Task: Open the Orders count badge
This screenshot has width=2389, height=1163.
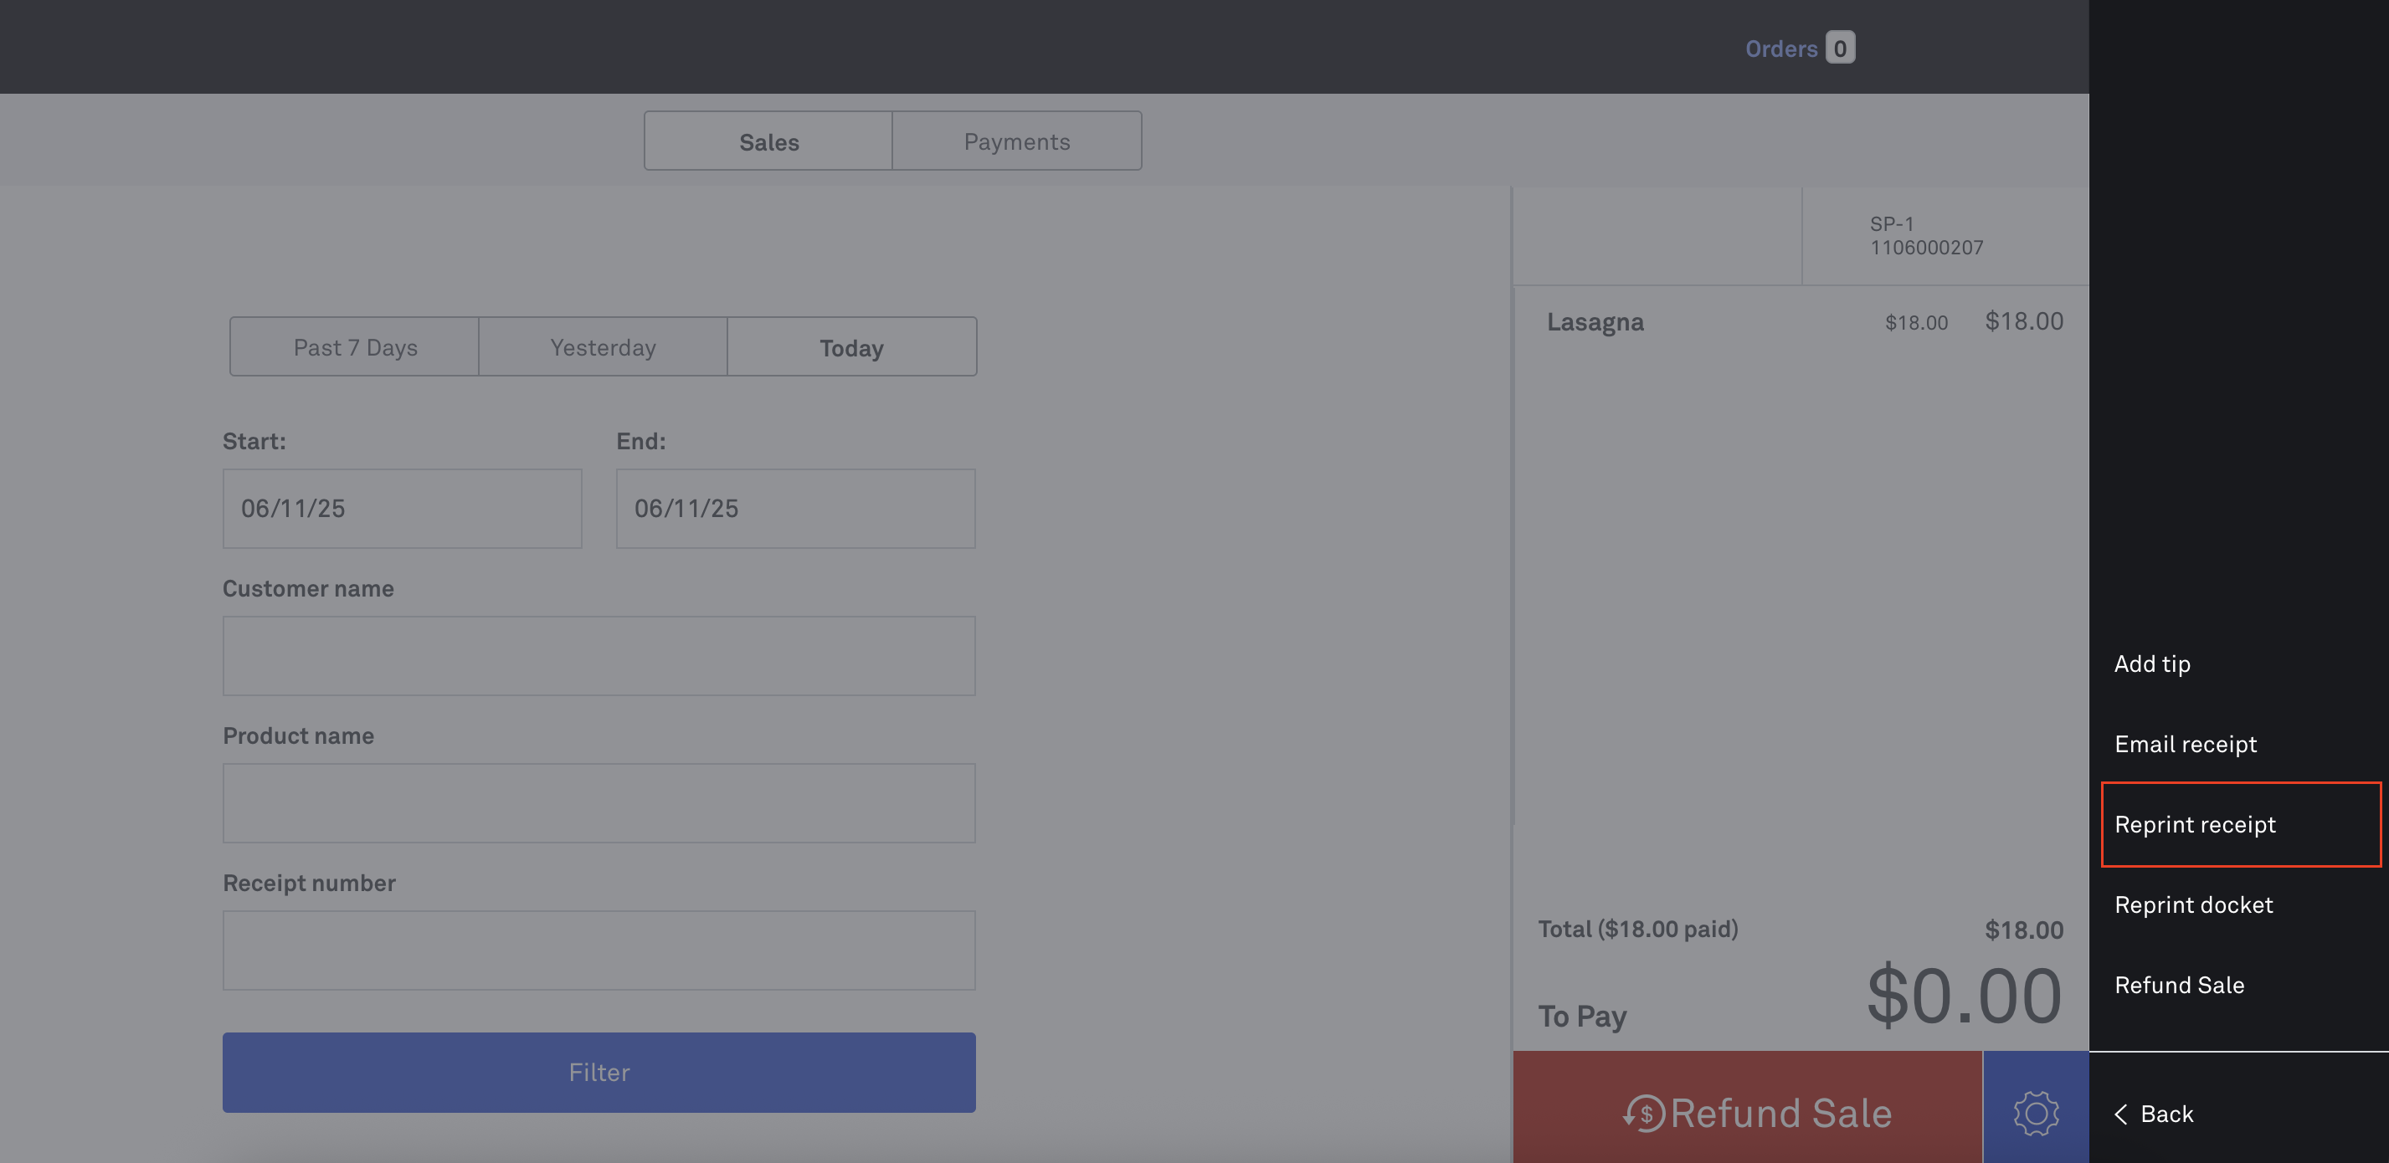Action: (1840, 49)
